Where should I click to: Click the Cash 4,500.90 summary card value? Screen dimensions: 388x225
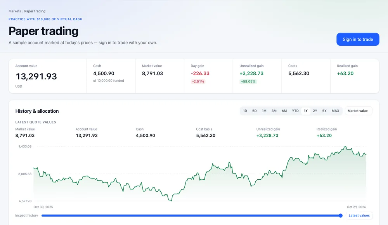click(104, 73)
